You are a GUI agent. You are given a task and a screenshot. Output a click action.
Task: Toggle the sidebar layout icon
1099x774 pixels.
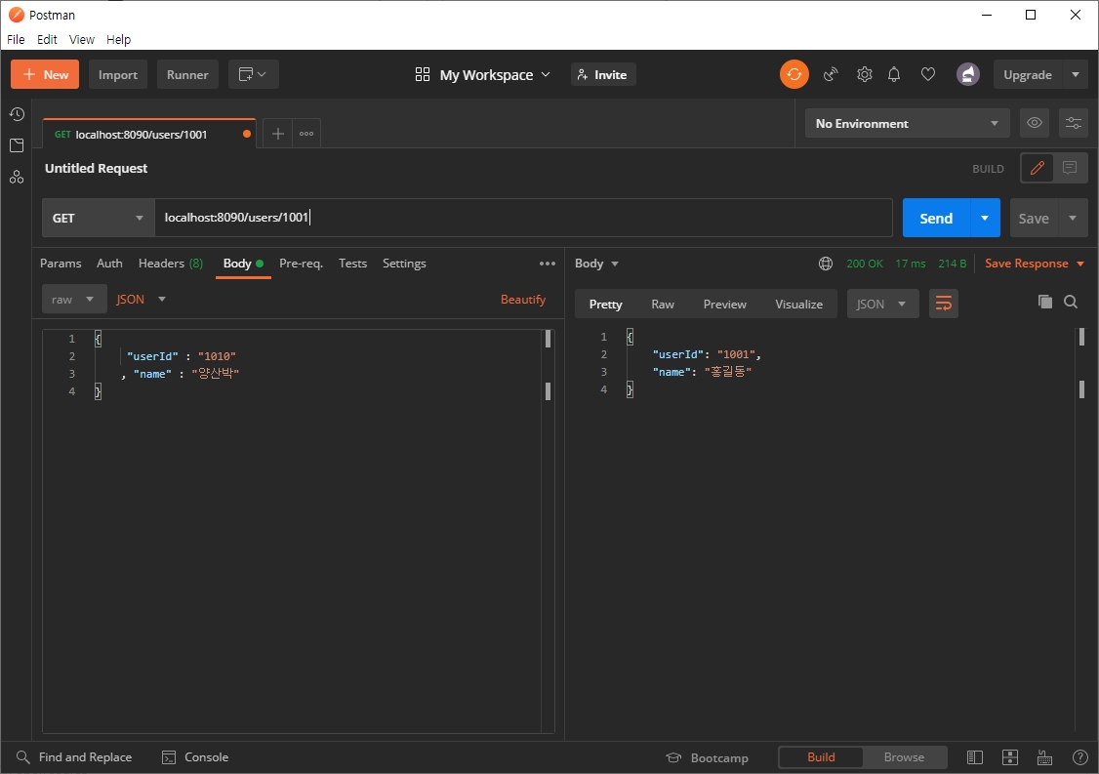(975, 757)
